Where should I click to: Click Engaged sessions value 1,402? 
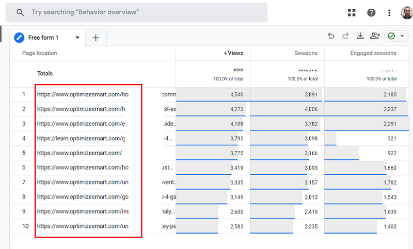(x=390, y=226)
